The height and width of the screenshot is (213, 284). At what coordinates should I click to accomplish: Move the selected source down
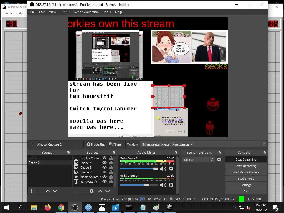click(108, 191)
